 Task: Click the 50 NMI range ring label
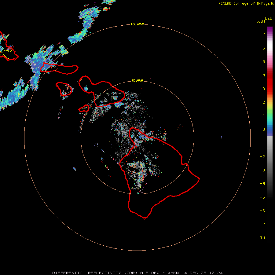[137, 81]
